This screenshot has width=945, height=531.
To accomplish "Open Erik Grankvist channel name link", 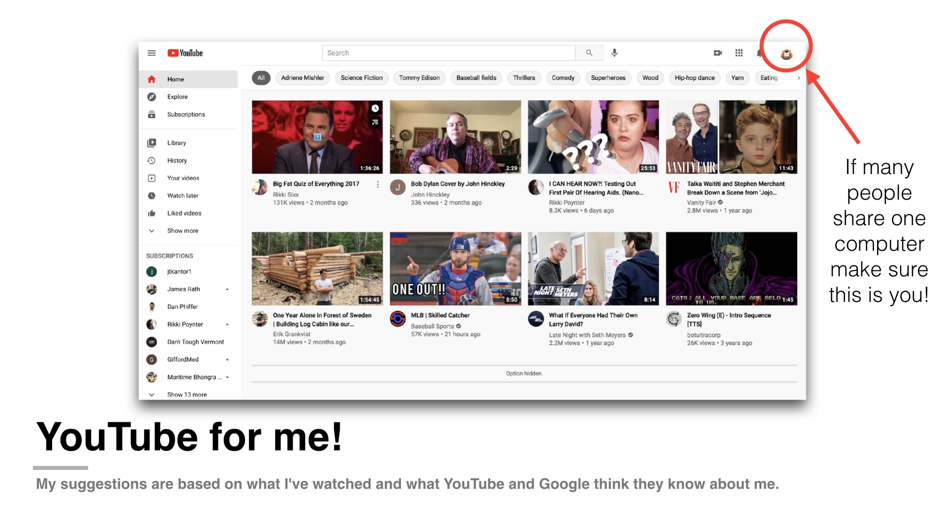I will (x=291, y=334).
